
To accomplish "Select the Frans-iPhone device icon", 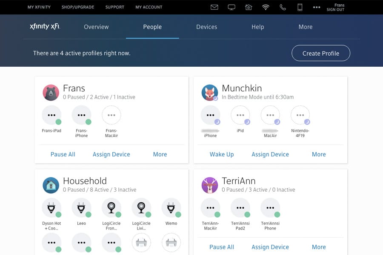I will pyautogui.click(x=81, y=115).
